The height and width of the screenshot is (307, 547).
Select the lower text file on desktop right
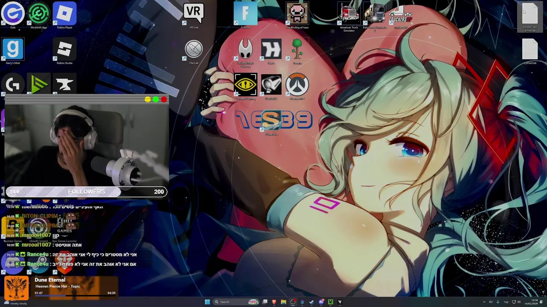(530, 50)
